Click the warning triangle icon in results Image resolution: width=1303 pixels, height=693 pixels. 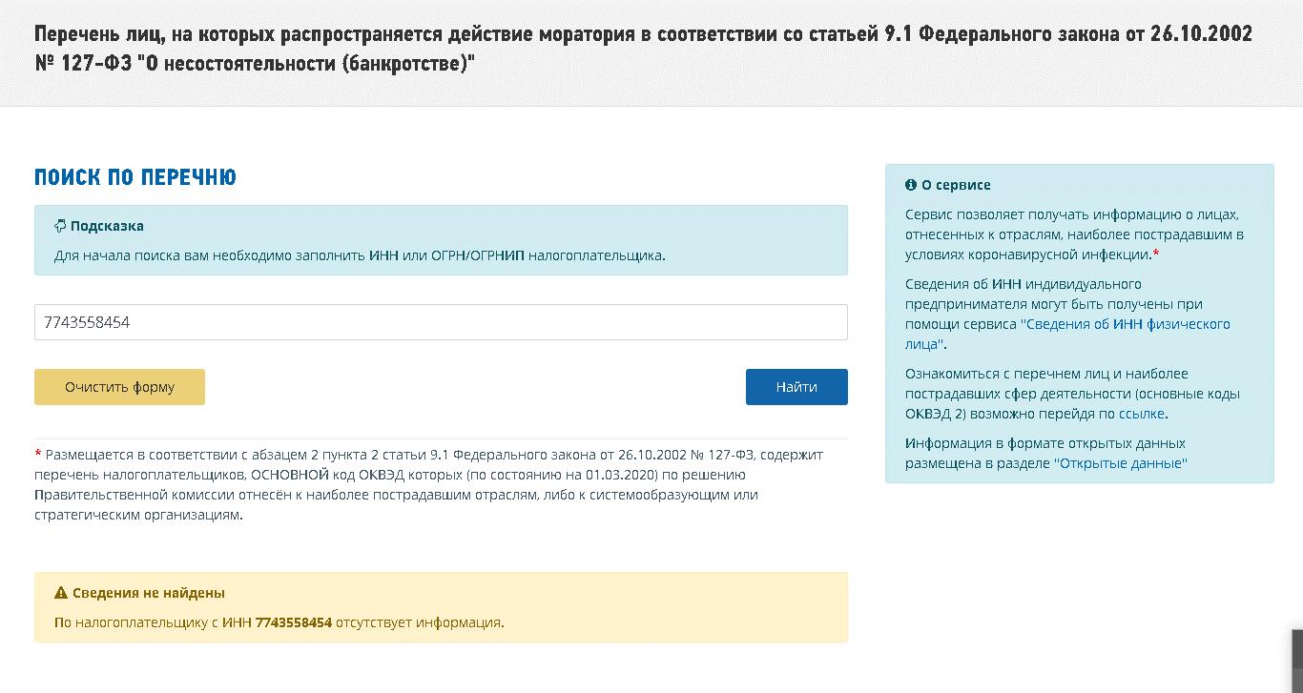click(x=61, y=593)
